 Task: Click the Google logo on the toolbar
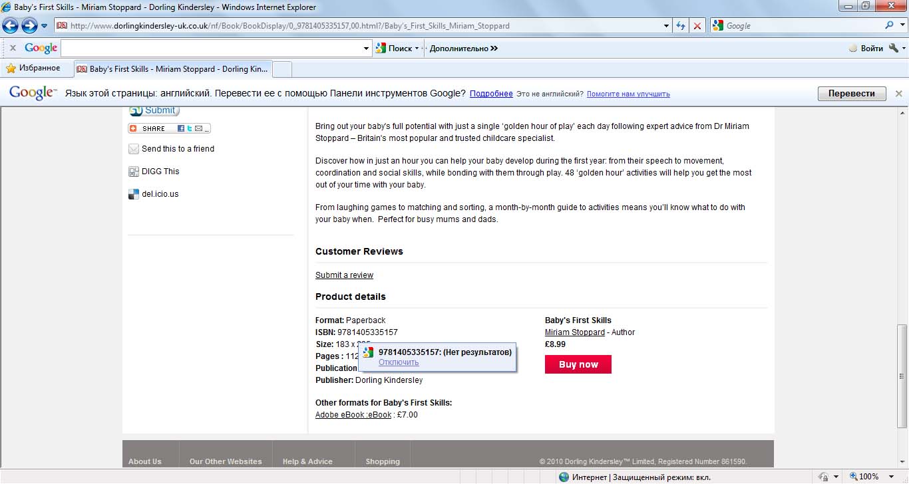click(x=41, y=48)
